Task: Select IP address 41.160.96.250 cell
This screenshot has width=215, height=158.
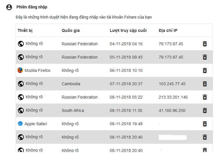Action: 172,110
